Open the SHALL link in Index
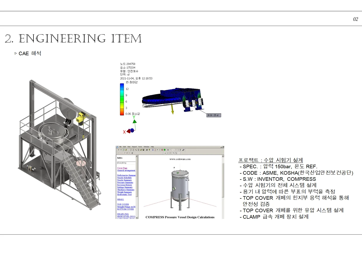Screen dimensions: 362x257 pos(120,199)
